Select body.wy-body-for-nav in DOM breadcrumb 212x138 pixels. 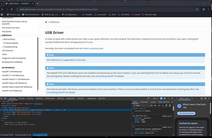pyautogui.click(x=23, y=135)
